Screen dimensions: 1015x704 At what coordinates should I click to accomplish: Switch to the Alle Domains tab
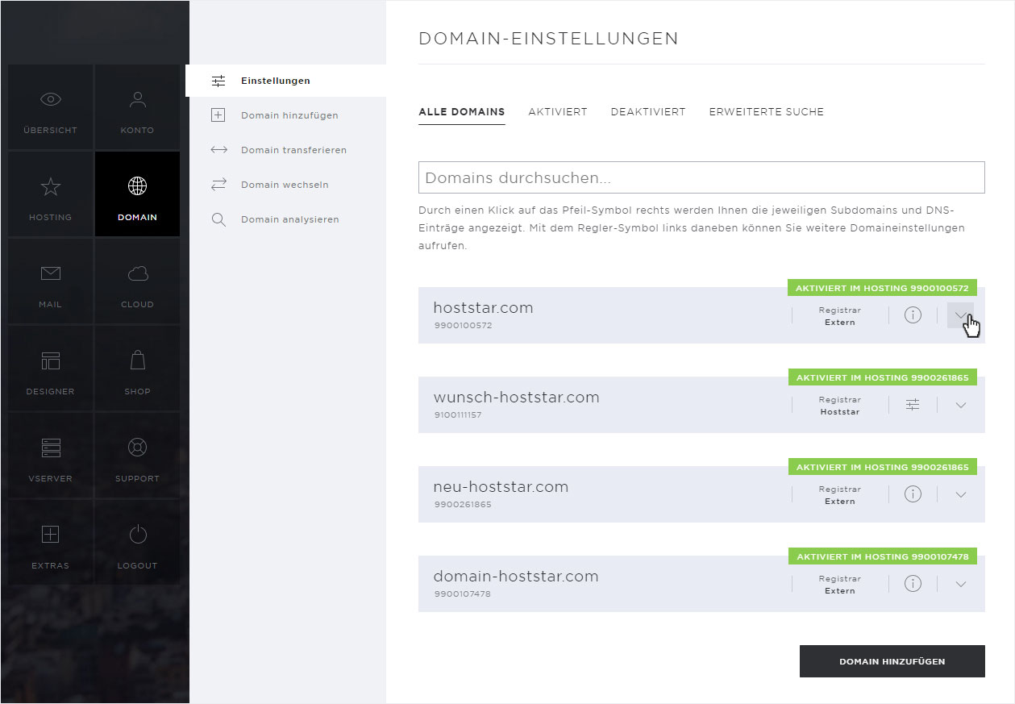pos(462,112)
